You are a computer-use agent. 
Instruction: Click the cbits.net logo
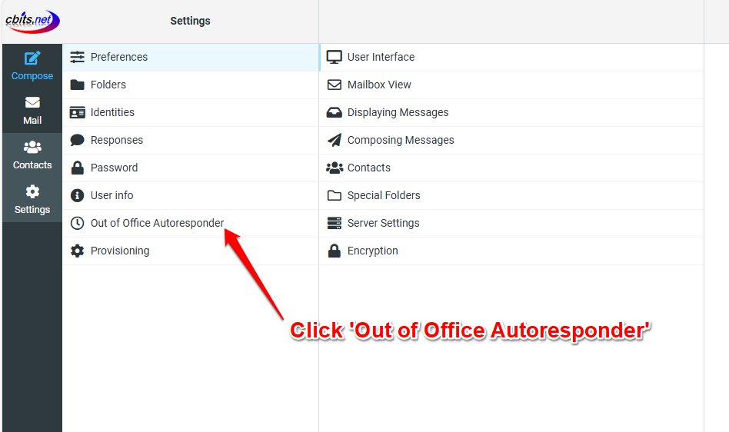[x=32, y=22]
